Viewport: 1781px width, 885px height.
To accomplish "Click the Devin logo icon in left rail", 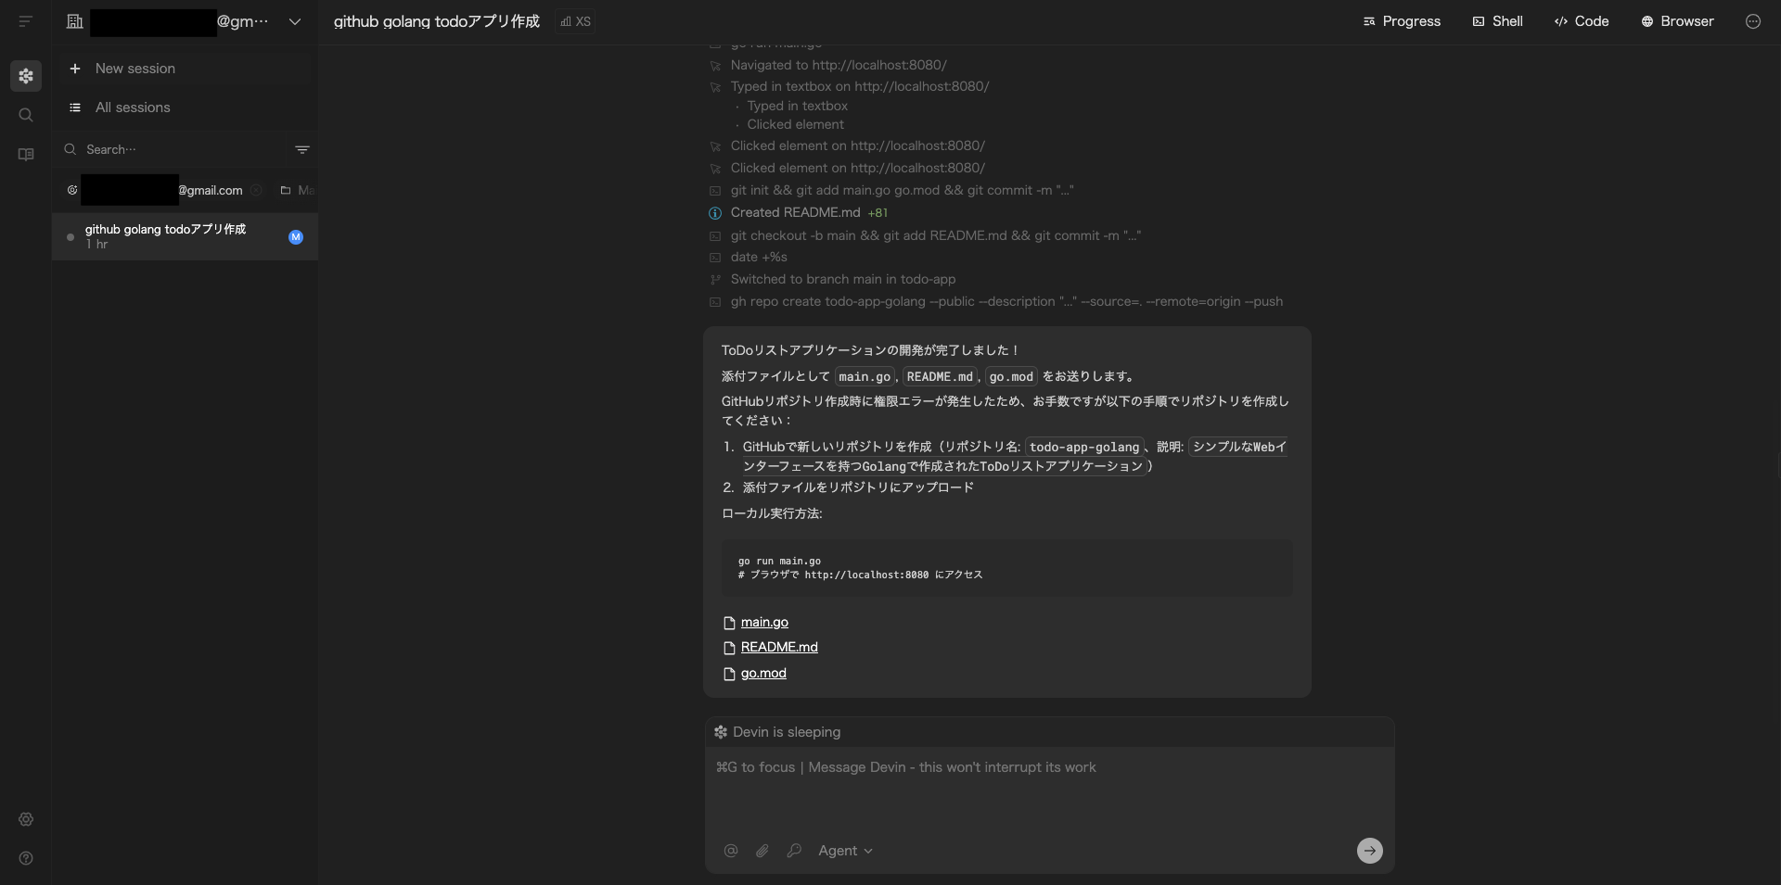I will pyautogui.click(x=26, y=76).
